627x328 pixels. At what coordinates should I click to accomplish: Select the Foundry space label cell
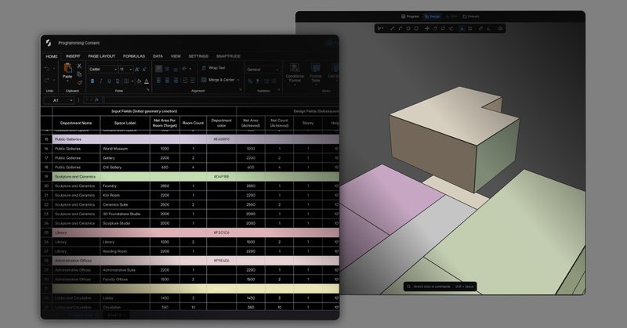(x=125, y=186)
